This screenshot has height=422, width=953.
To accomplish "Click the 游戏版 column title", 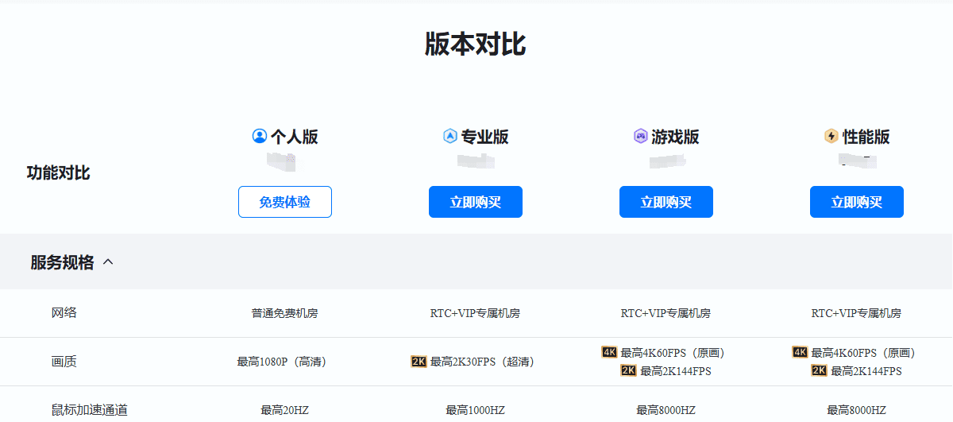I will [676, 137].
